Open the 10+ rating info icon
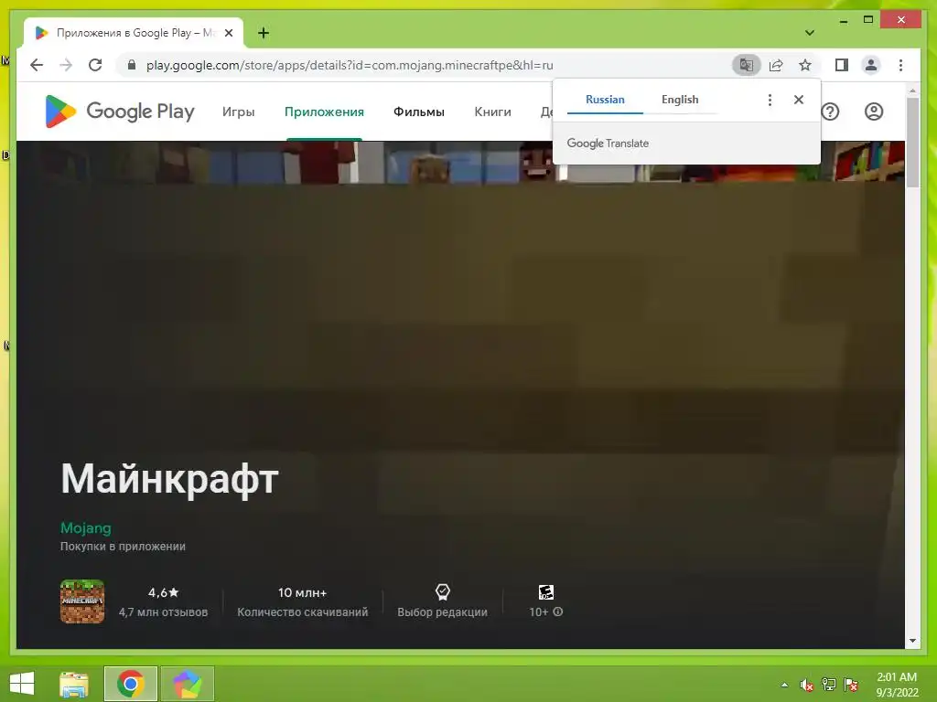937x702 pixels. point(557,612)
